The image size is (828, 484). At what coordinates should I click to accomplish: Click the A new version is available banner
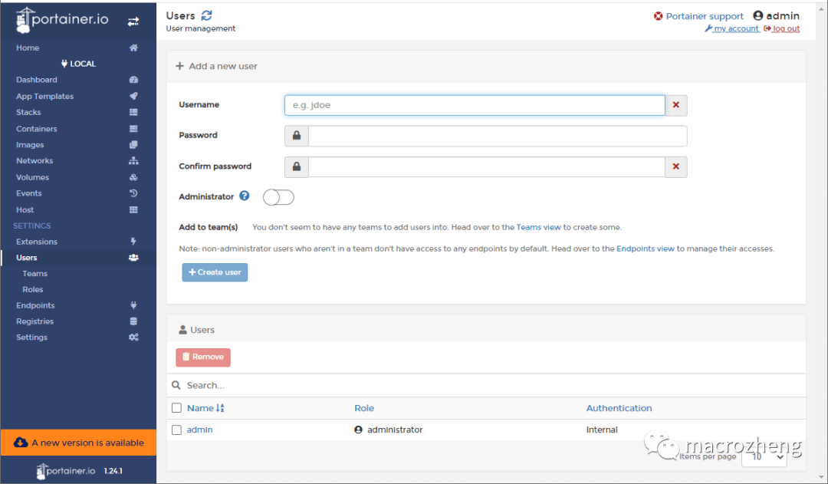(x=79, y=443)
